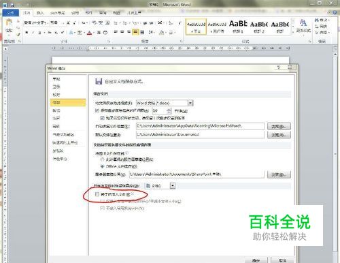Toggle the keep last autosaved version checkbox
The height and width of the screenshot is (263, 340).
pos(102,118)
